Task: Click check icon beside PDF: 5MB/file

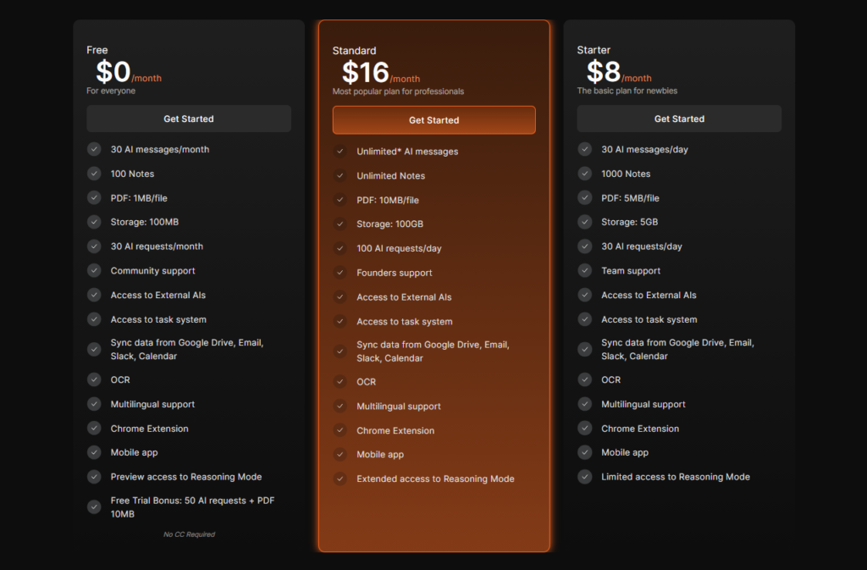Action: (584, 198)
